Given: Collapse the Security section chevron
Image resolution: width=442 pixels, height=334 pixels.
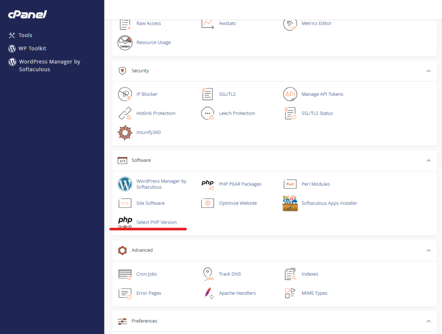Looking at the screenshot, I should 428,71.
